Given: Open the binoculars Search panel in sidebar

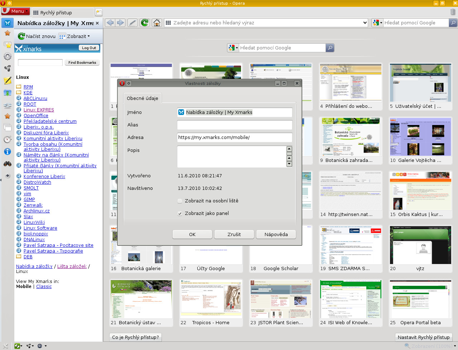Looking at the screenshot, I should pos(7,164).
